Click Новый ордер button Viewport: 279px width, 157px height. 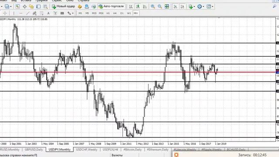coord(64,7)
